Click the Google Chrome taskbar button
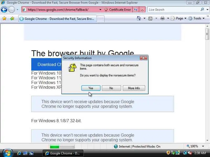This screenshot has width=210, height=157. coord(63,153)
